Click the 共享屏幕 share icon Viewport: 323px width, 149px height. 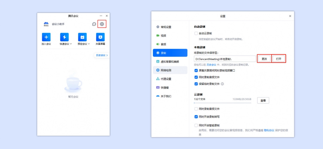[100, 37]
